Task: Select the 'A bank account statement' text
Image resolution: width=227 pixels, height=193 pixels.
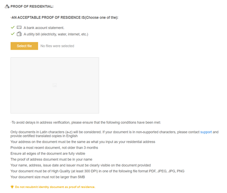Action: click(44, 28)
